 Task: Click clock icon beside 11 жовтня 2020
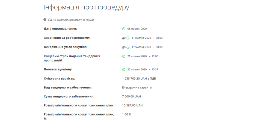[128, 38]
